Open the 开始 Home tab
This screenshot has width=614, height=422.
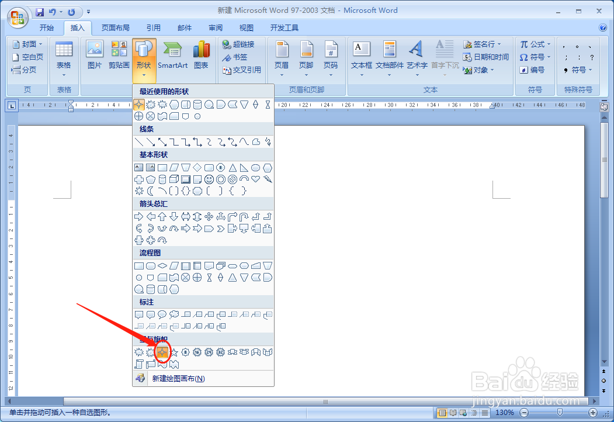[47, 28]
